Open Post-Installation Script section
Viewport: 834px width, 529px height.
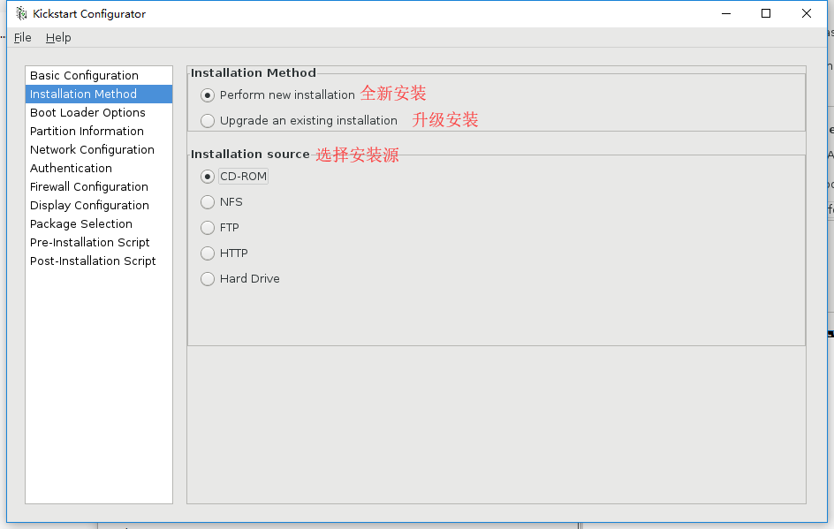point(99,261)
